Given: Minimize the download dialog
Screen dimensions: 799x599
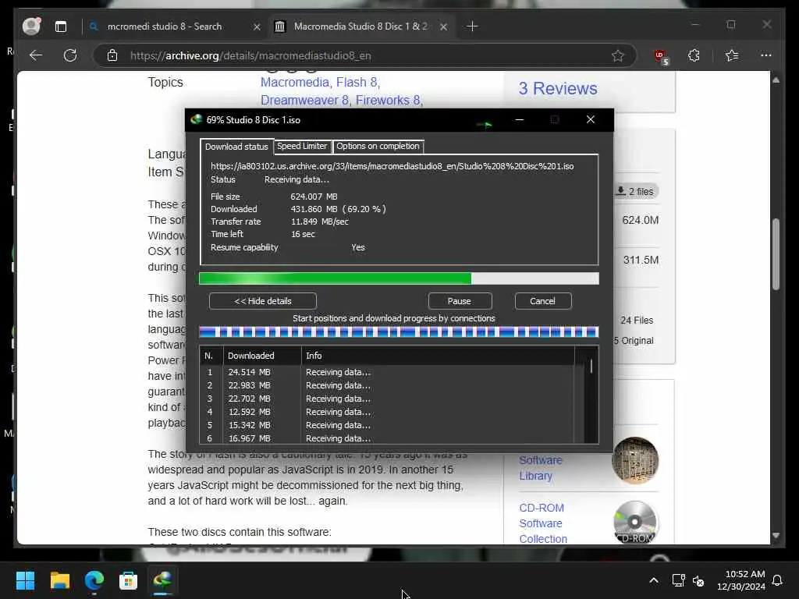Looking at the screenshot, I should tap(519, 119).
